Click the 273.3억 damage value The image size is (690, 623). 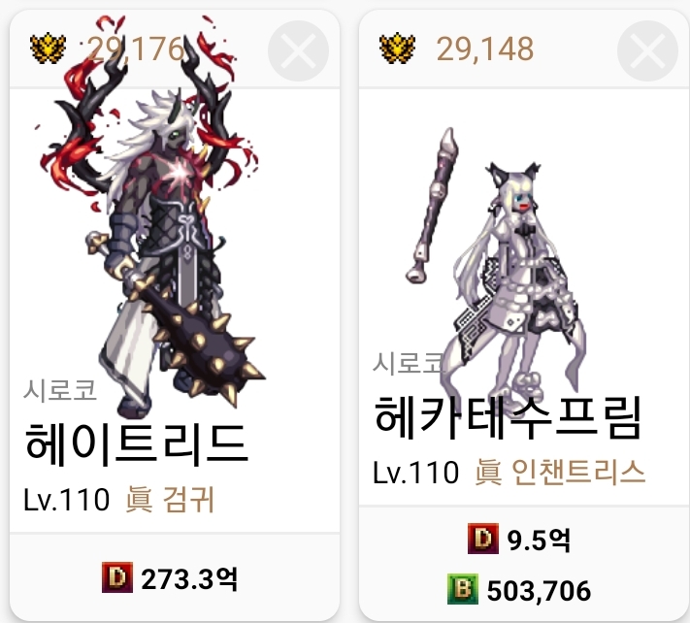click(189, 578)
